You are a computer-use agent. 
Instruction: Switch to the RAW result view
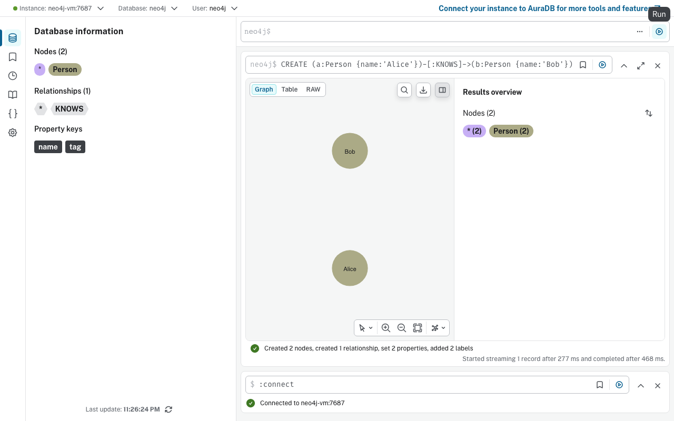point(313,89)
